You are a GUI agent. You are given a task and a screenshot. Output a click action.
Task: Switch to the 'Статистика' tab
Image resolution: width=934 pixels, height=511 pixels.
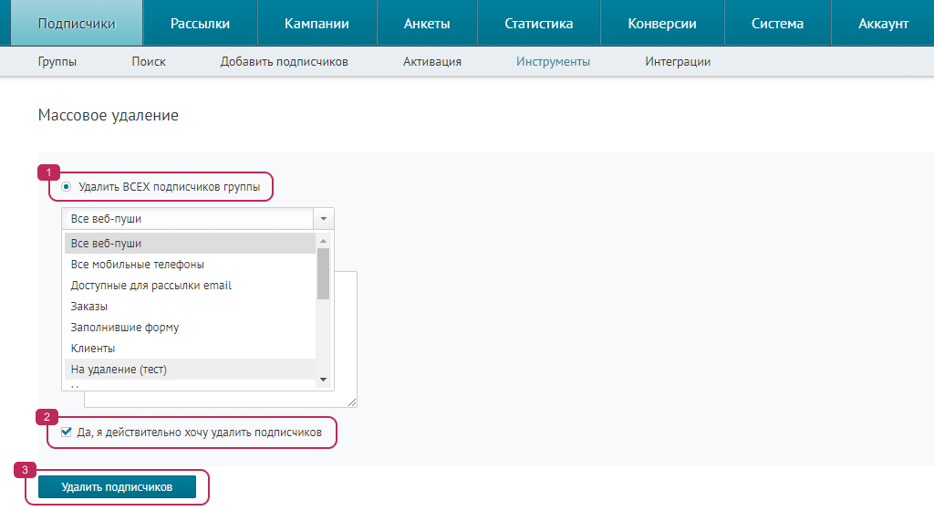click(x=538, y=24)
